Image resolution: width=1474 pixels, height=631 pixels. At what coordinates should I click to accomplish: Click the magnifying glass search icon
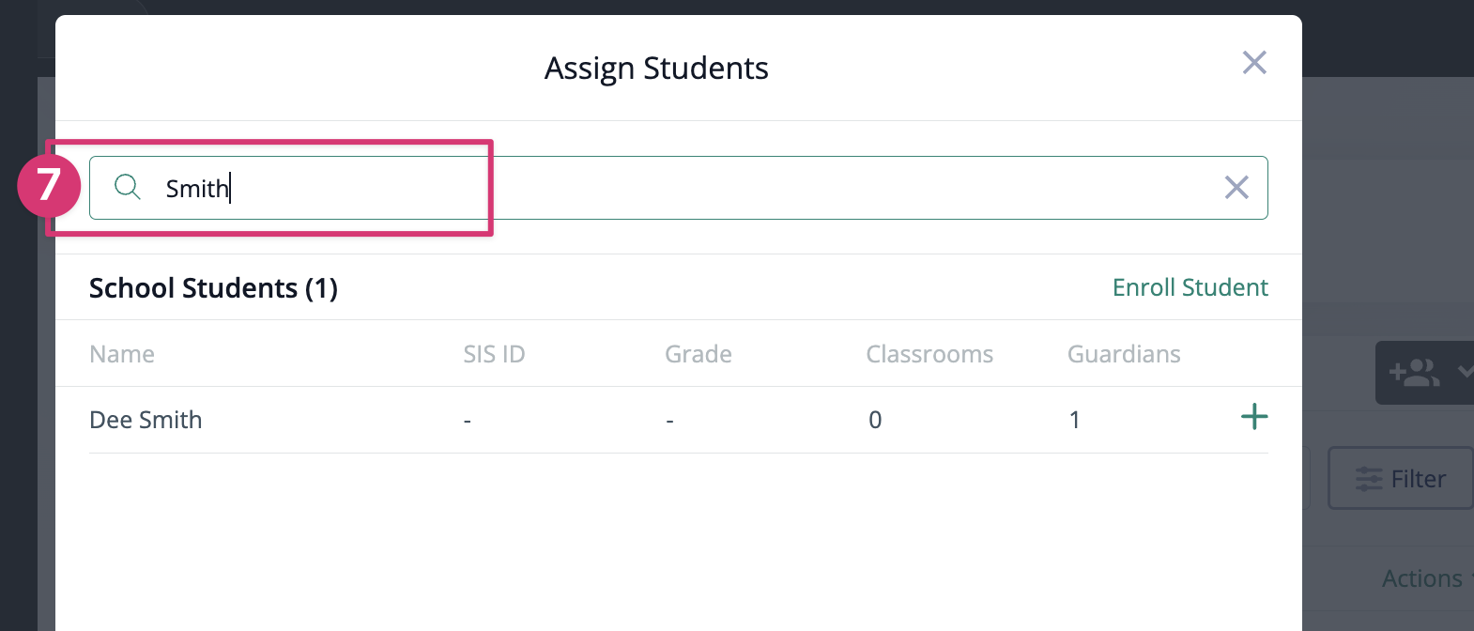[x=128, y=187]
